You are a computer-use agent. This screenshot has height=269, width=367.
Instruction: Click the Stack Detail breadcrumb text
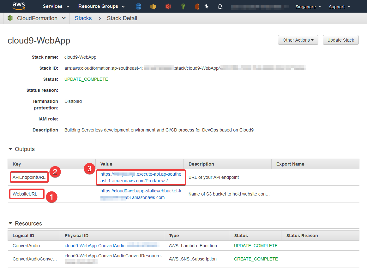tap(122, 18)
